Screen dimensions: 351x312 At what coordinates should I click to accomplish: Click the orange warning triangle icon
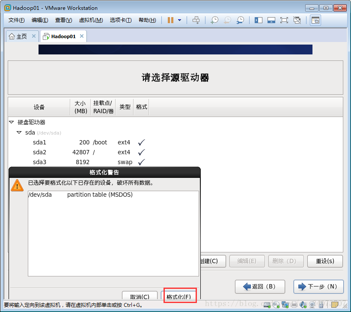tap(17, 186)
